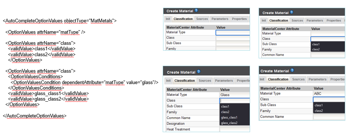Viewport: 346px width, 134px height.
Task: Click the focused Class field in the ABC panel
Action: click(x=329, y=99)
